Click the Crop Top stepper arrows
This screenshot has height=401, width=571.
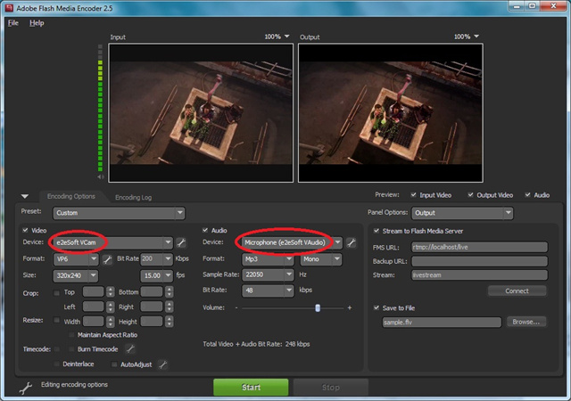click(x=111, y=291)
